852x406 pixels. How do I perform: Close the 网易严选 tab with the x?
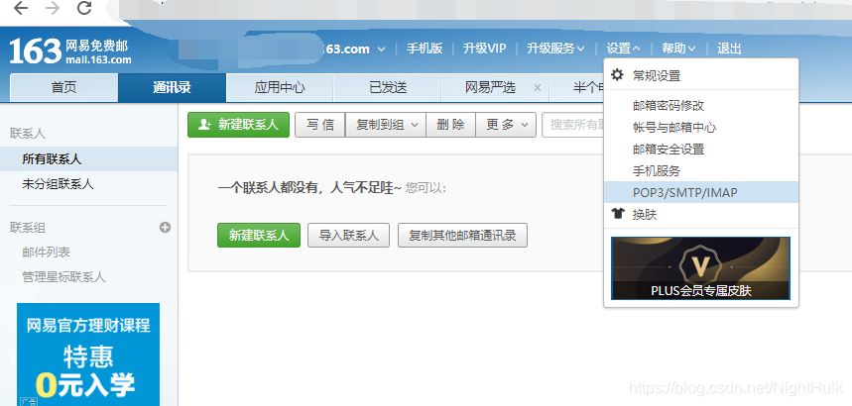(538, 87)
